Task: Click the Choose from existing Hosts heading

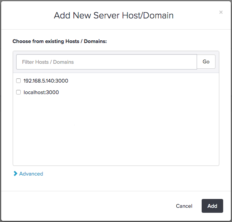Action: (60, 41)
